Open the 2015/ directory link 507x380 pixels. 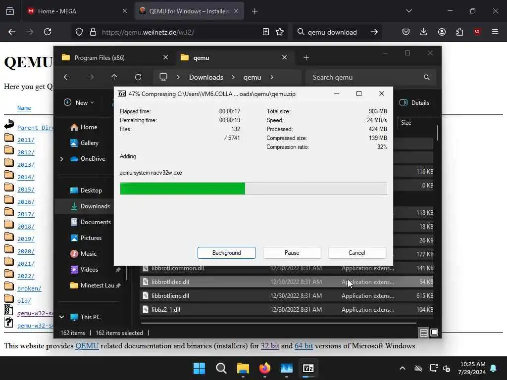point(26,190)
